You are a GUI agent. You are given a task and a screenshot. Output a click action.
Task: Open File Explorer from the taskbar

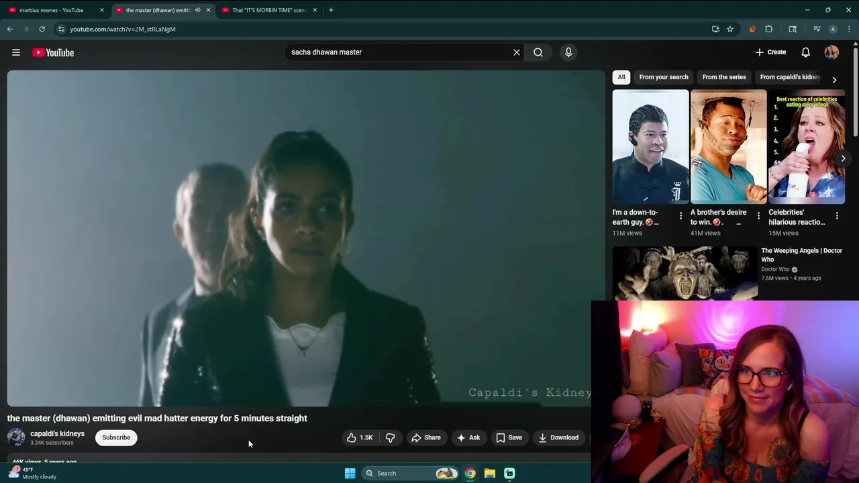tap(490, 473)
